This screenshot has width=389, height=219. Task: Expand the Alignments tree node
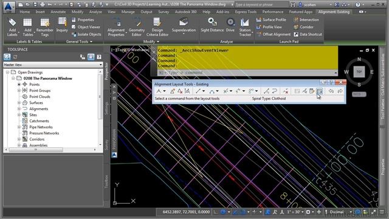[x=19, y=109]
